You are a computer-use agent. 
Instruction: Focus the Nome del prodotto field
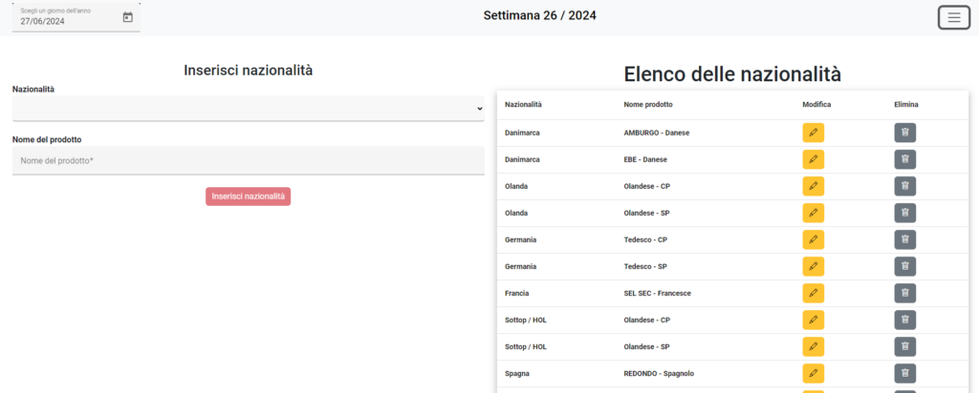click(x=249, y=160)
